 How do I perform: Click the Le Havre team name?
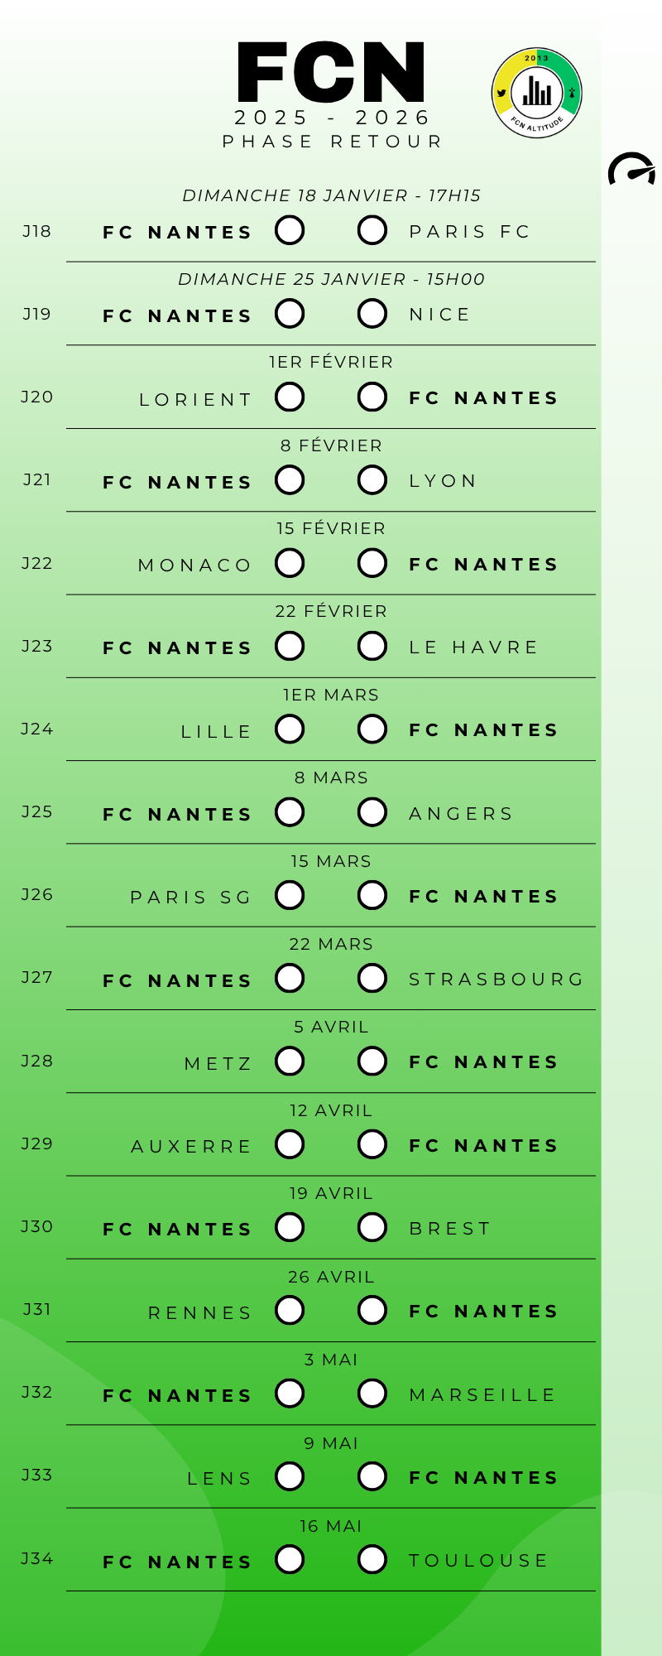click(473, 647)
